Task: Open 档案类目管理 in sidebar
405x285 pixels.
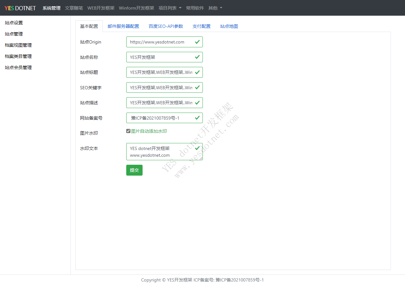Action: (x=18, y=56)
